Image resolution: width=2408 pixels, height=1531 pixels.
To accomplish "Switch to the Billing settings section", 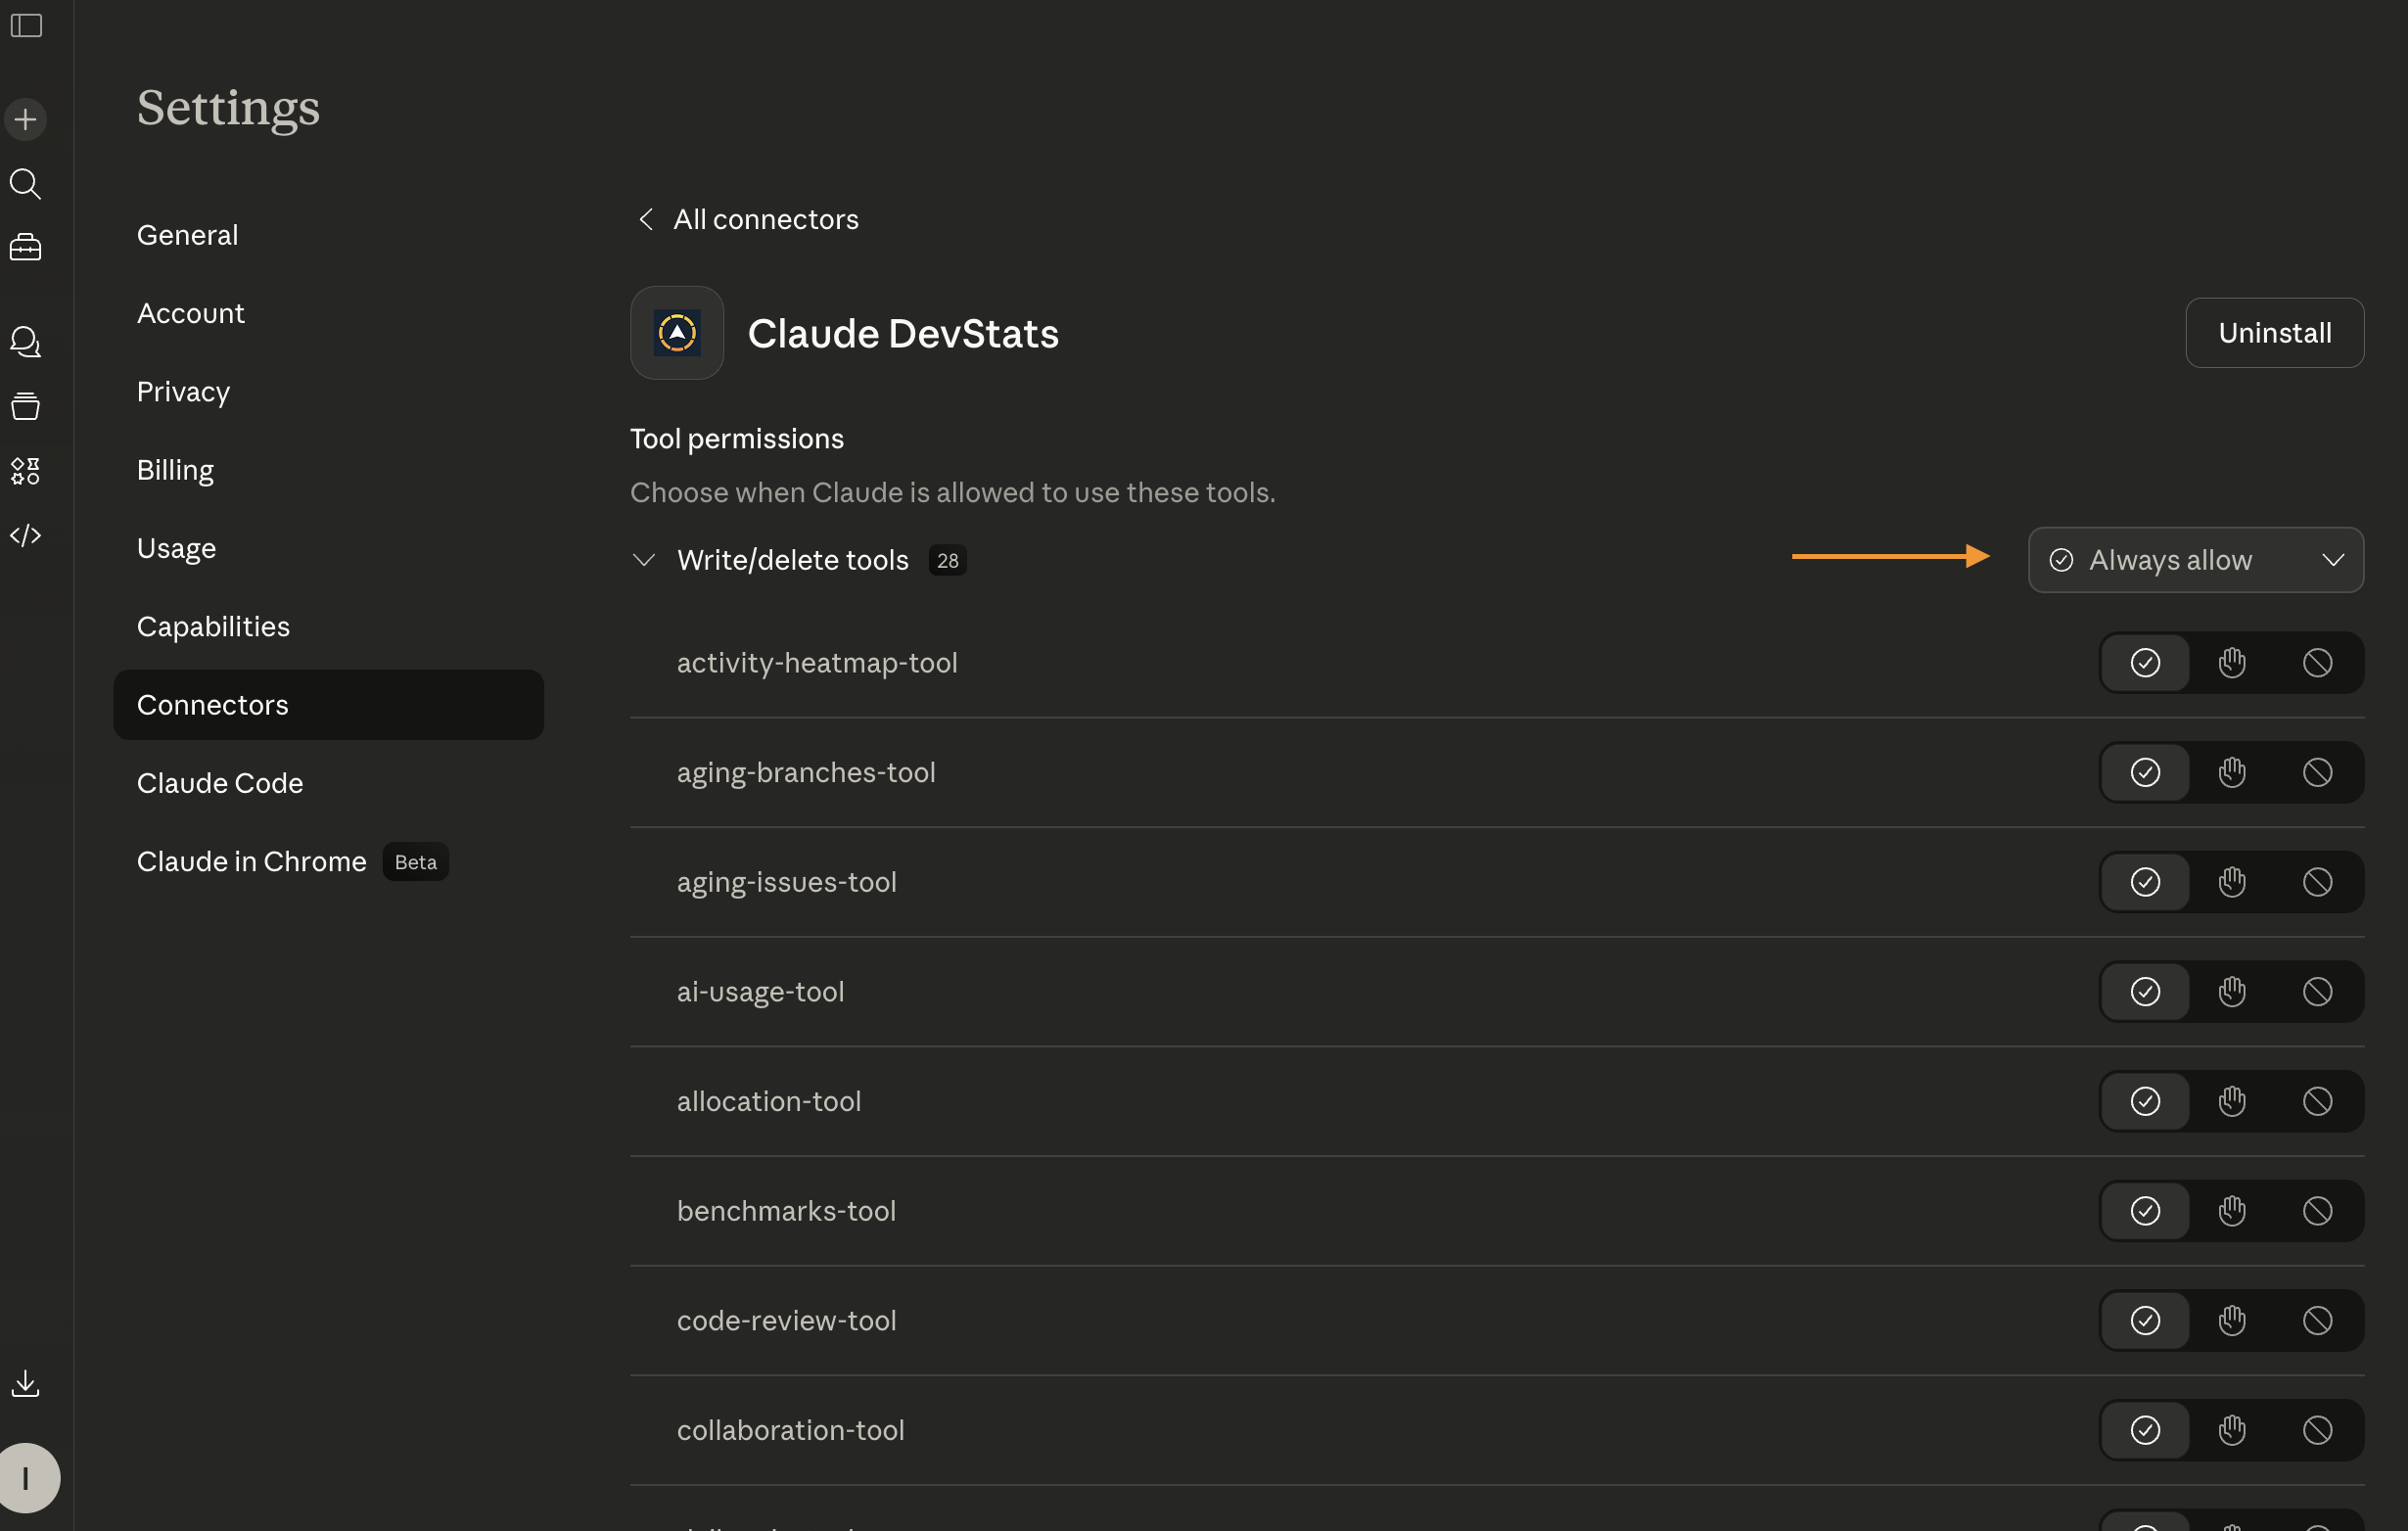I will pyautogui.click(x=175, y=470).
